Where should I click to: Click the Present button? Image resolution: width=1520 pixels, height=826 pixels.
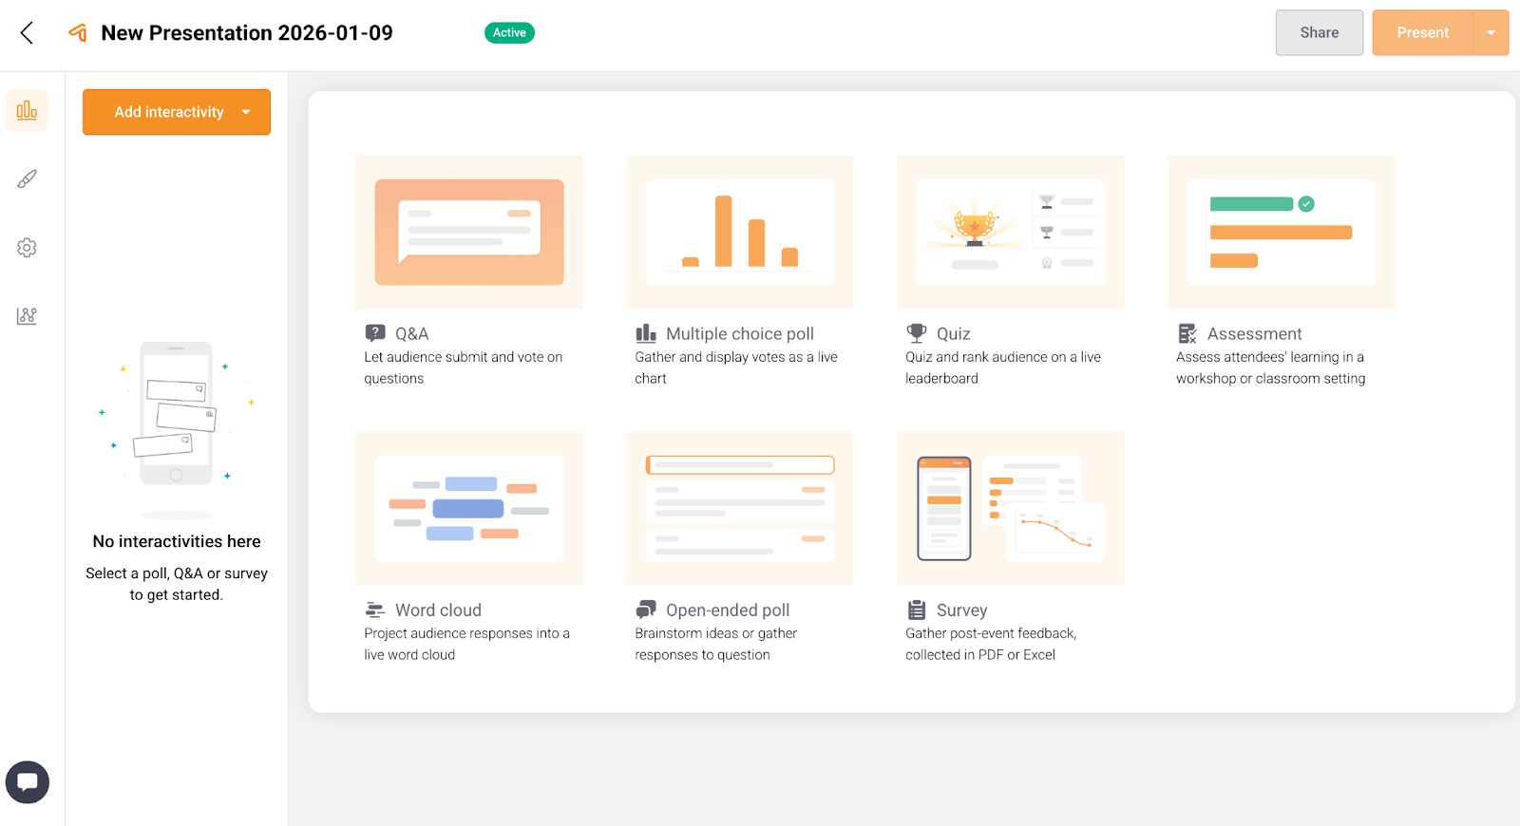point(1421,33)
